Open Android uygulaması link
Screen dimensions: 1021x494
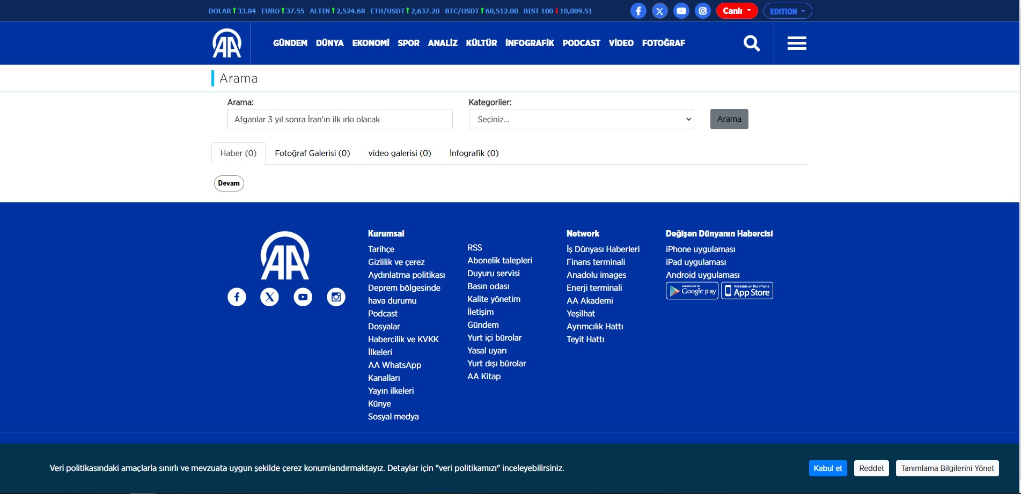(x=702, y=275)
